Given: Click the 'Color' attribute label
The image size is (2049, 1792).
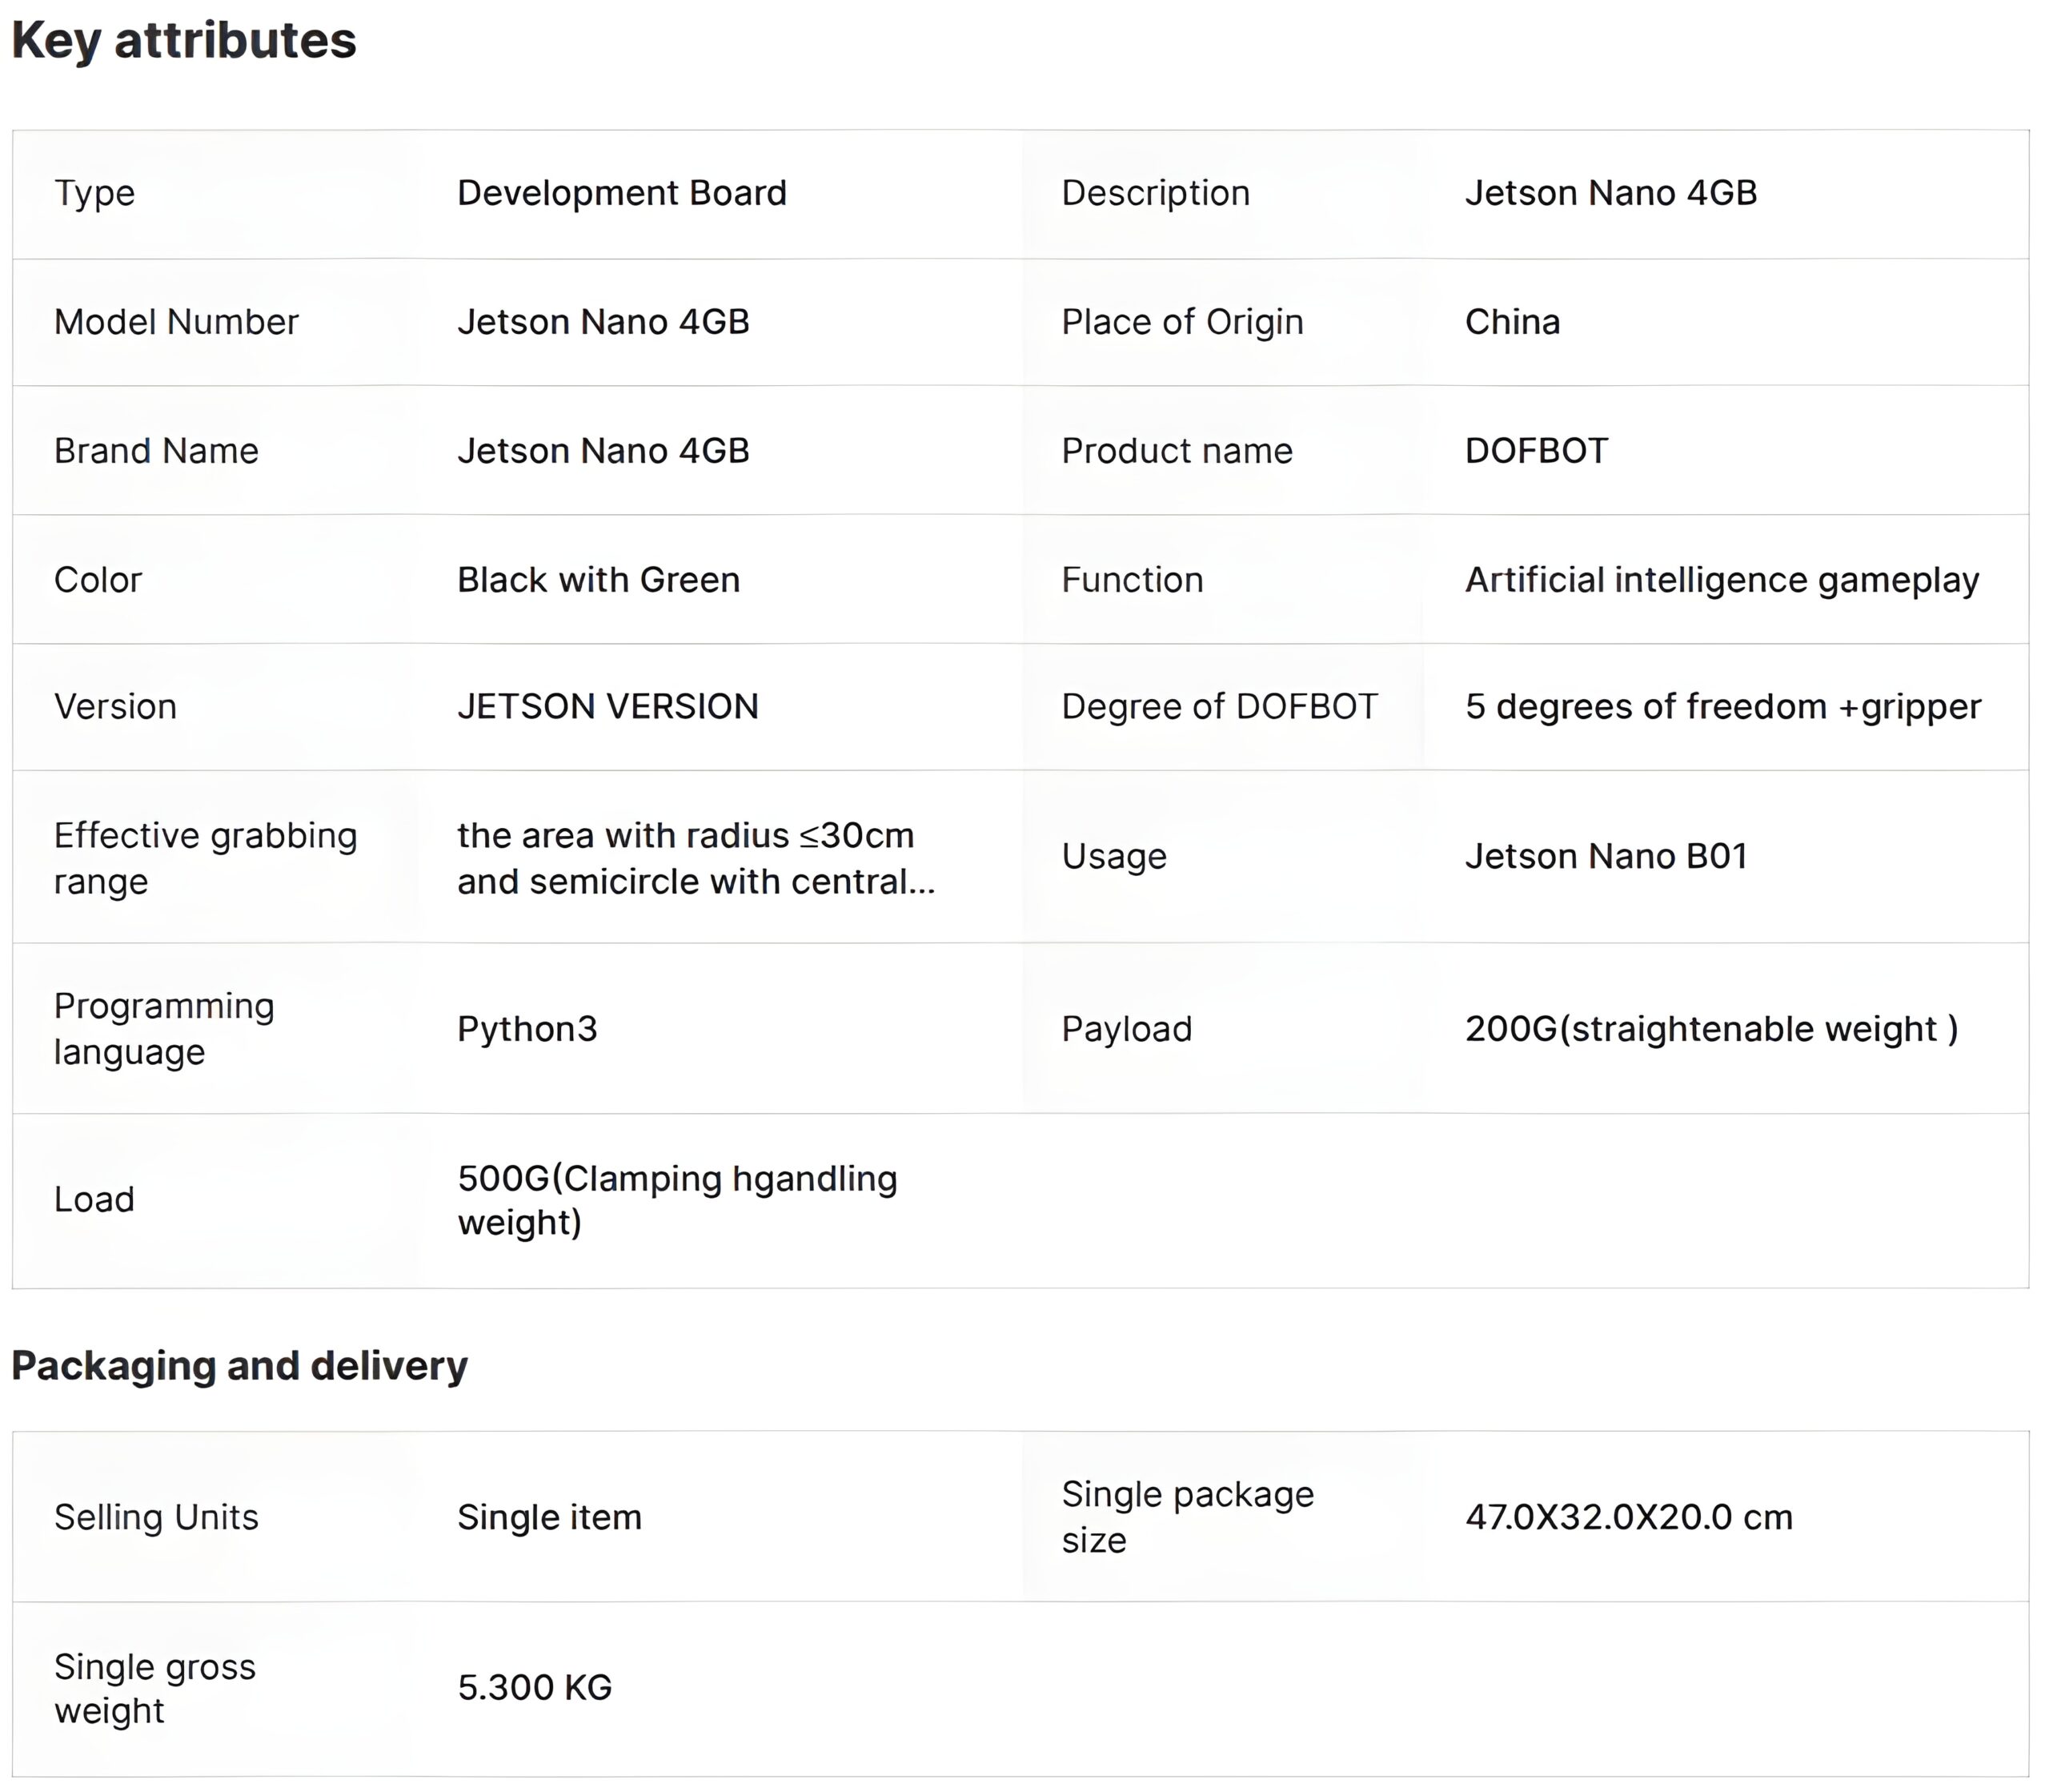Looking at the screenshot, I should pos(98,580).
